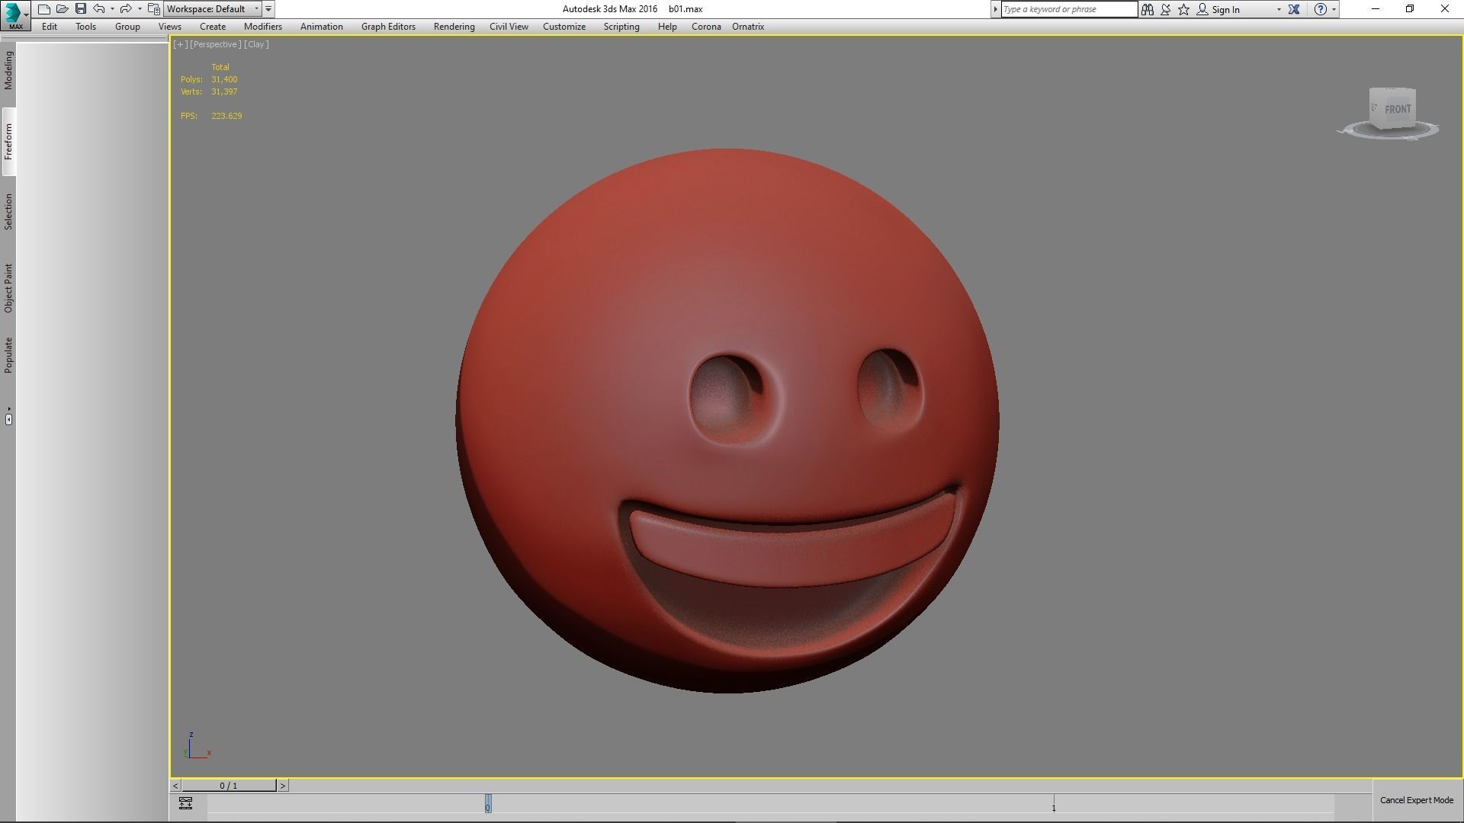The width and height of the screenshot is (1464, 823).
Task: Open the Edit menu
Action: point(50,27)
